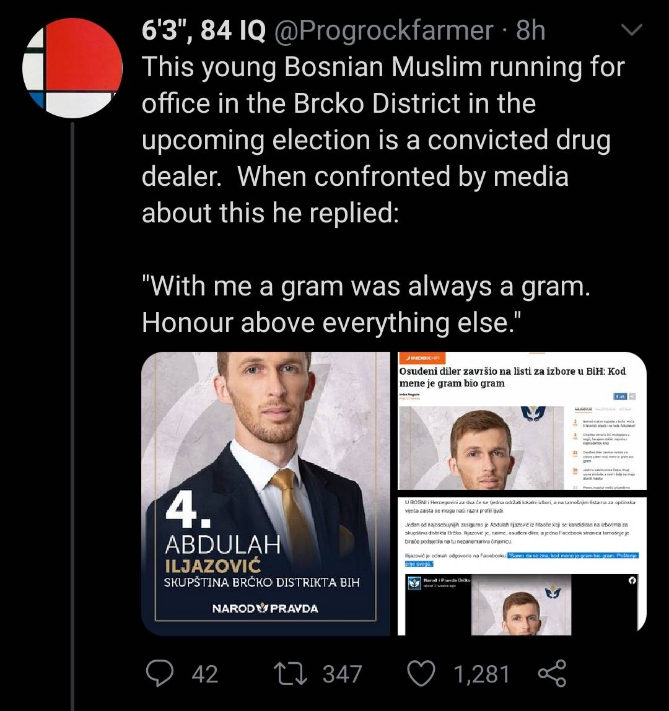669x711 pixels.
Task: Retweet this post using the arrows icon
Action: [291, 673]
